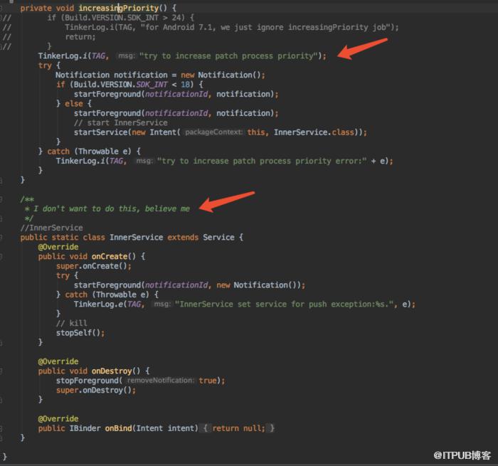Click the 'I don't want to do this, believe me' comment
This screenshot has width=498, height=466.
pyautogui.click(x=112, y=208)
